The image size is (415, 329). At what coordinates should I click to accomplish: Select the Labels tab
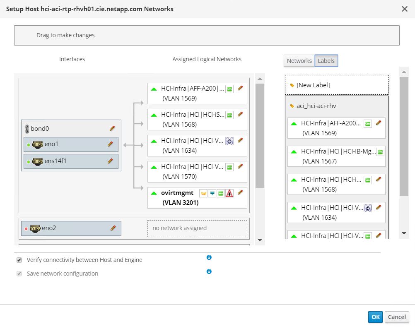click(x=326, y=61)
